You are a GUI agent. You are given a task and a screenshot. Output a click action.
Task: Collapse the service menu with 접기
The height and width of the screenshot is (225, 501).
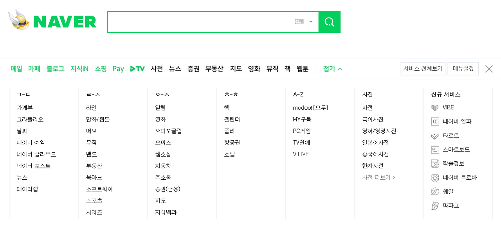(x=333, y=69)
